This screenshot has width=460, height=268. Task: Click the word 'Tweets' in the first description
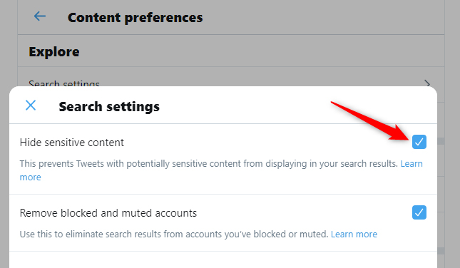(90, 164)
